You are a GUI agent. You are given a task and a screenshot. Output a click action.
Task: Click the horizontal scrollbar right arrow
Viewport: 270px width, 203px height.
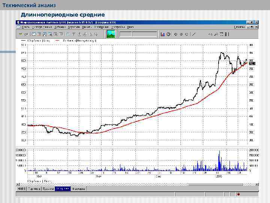[x=257, y=184]
